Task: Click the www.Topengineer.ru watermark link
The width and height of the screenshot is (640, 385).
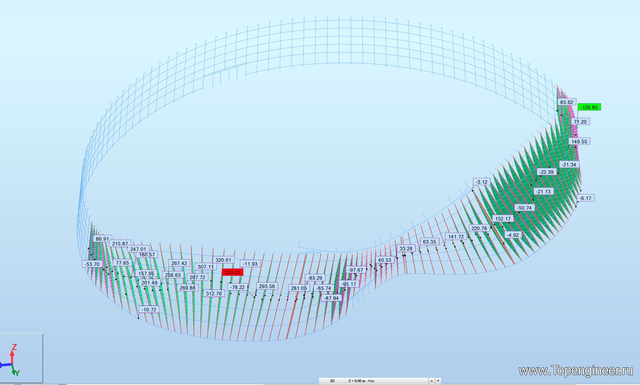Action: click(x=575, y=371)
